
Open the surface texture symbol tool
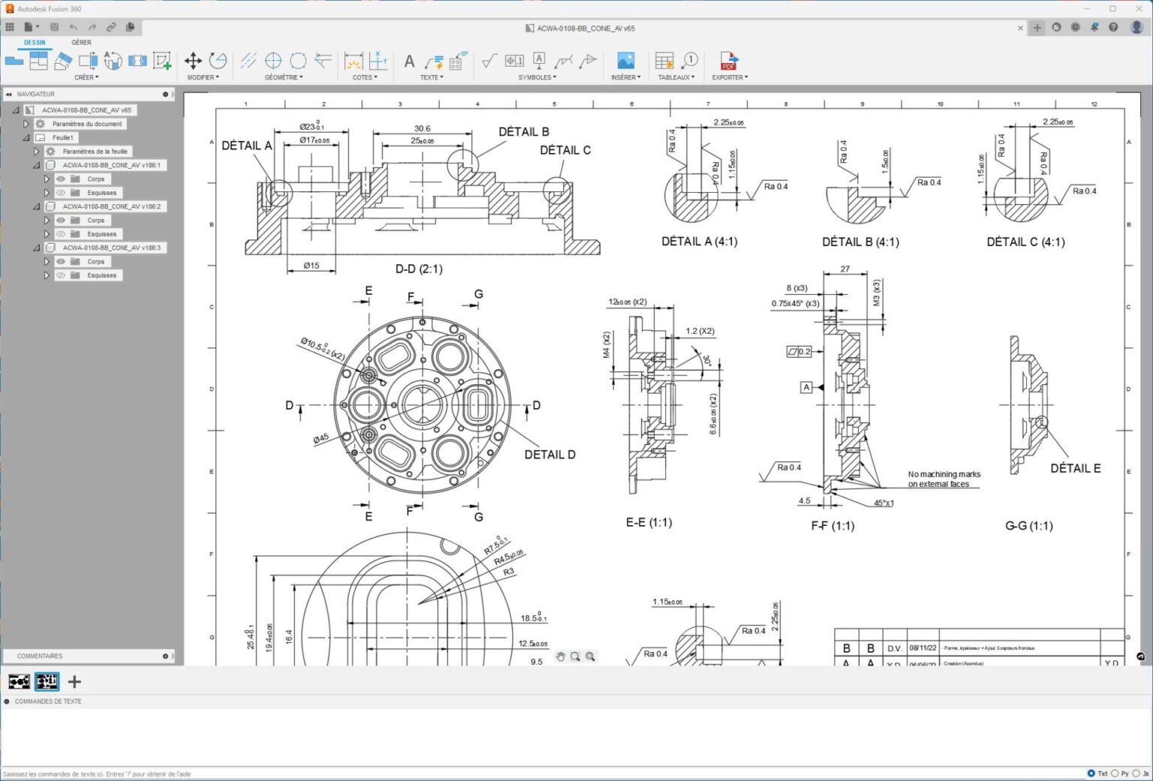click(489, 59)
